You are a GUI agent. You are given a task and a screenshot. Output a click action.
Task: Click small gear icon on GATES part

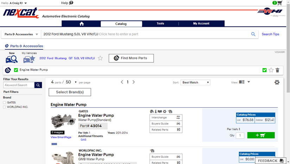coord(165,111)
